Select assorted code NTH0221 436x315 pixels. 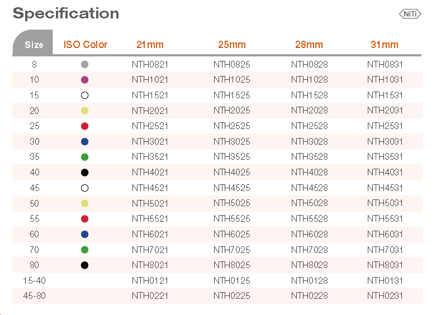pyautogui.click(x=150, y=296)
